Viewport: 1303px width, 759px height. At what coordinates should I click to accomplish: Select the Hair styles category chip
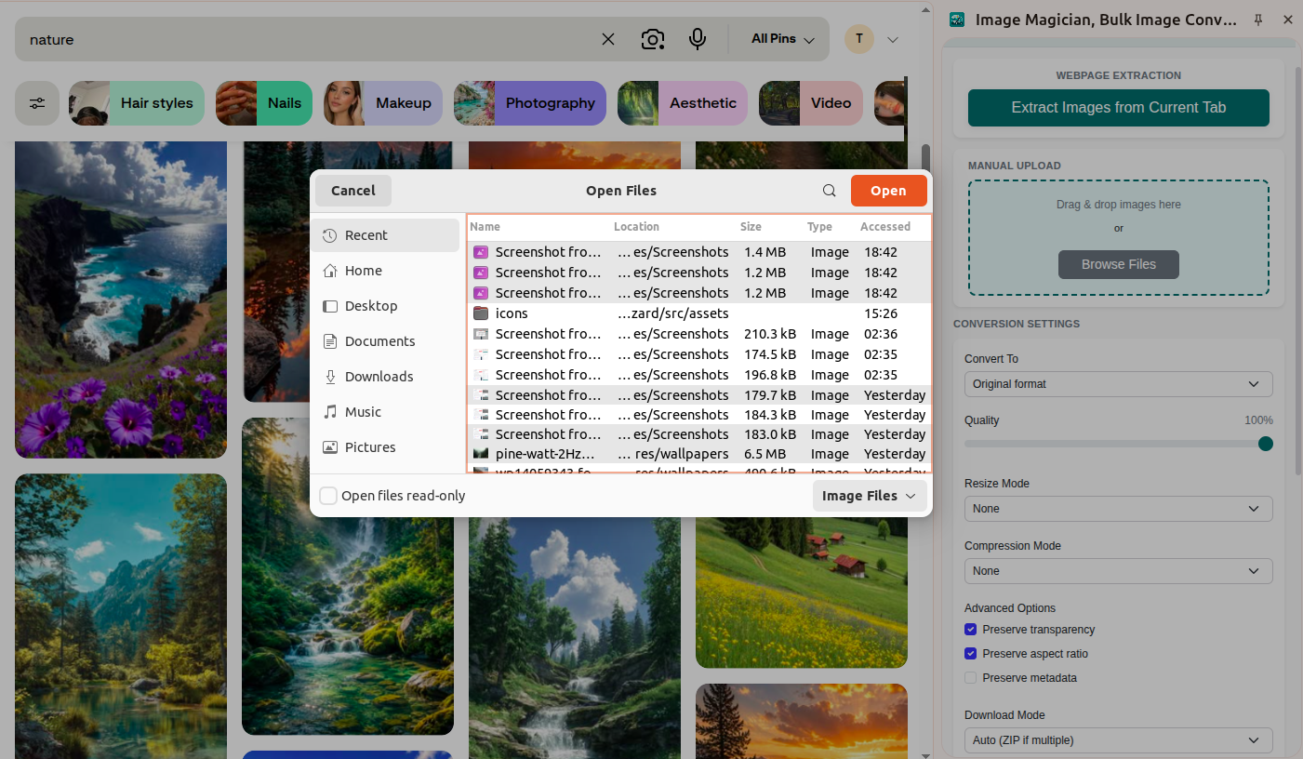click(137, 103)
